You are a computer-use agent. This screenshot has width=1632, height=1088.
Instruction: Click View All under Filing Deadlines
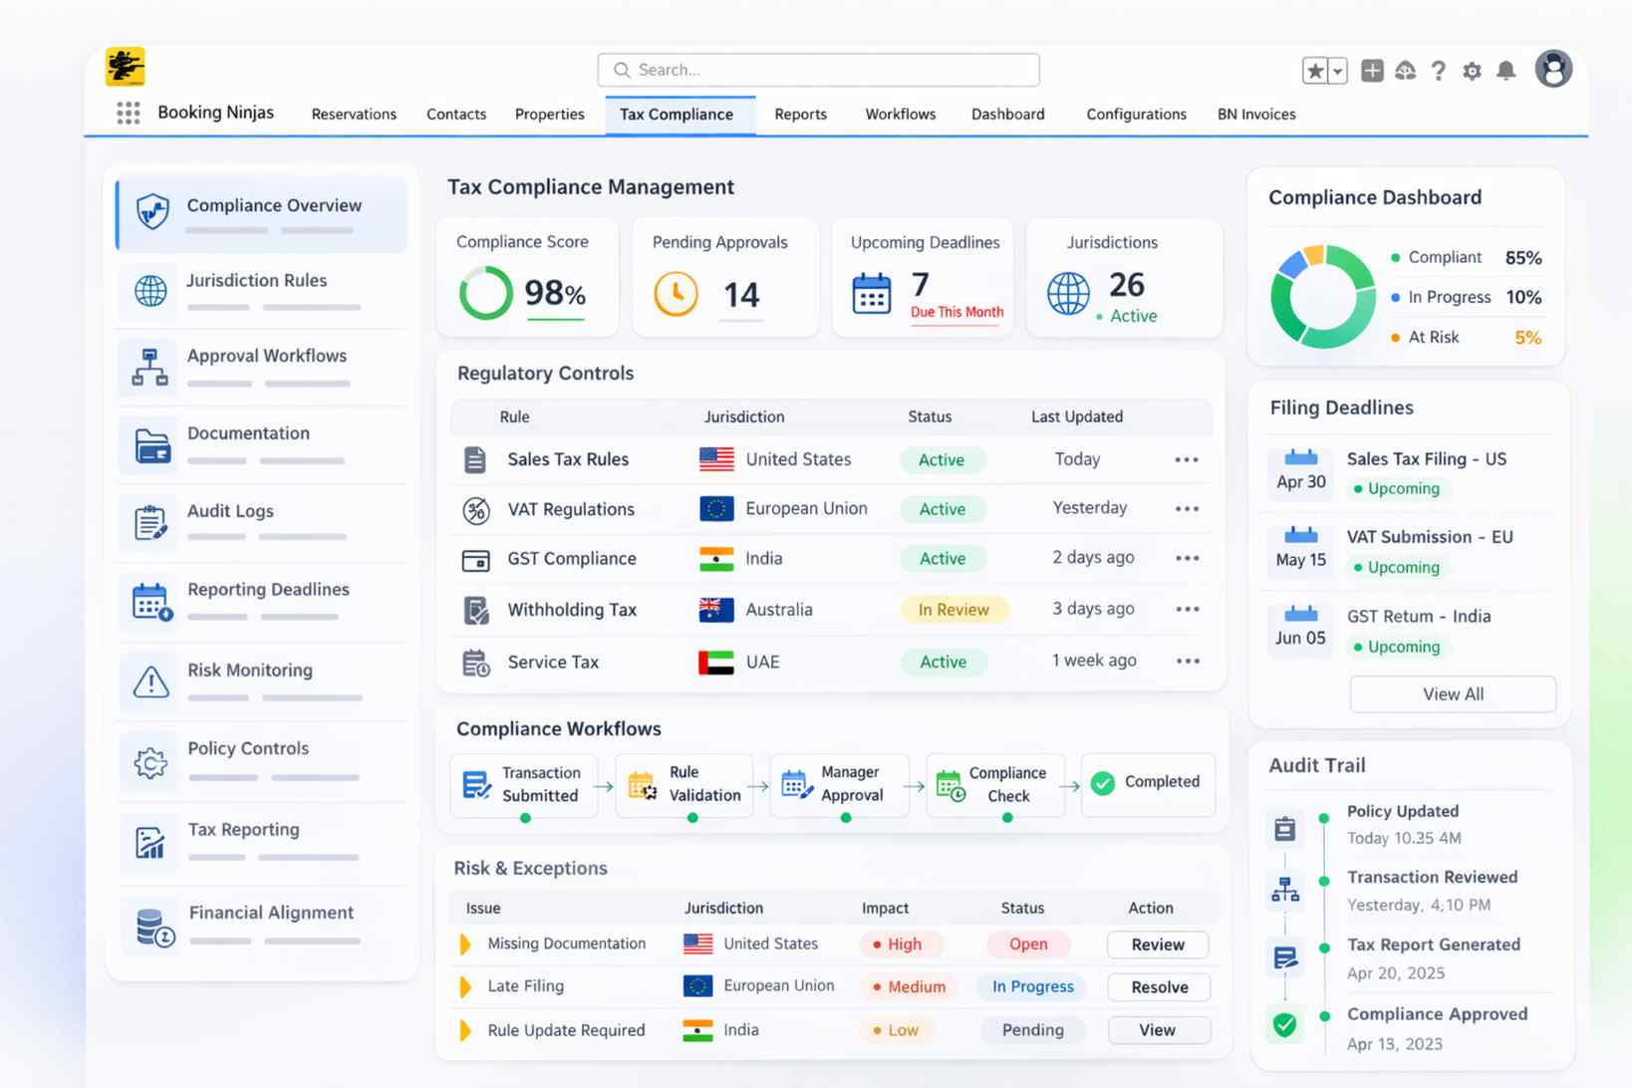[1452, 693]
